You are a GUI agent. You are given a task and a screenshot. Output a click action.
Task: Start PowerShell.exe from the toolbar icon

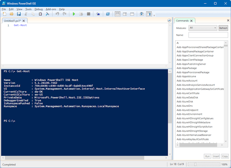(107, 14)
